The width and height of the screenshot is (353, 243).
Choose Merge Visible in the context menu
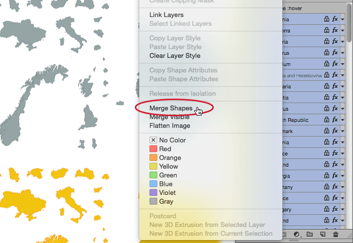169,117
